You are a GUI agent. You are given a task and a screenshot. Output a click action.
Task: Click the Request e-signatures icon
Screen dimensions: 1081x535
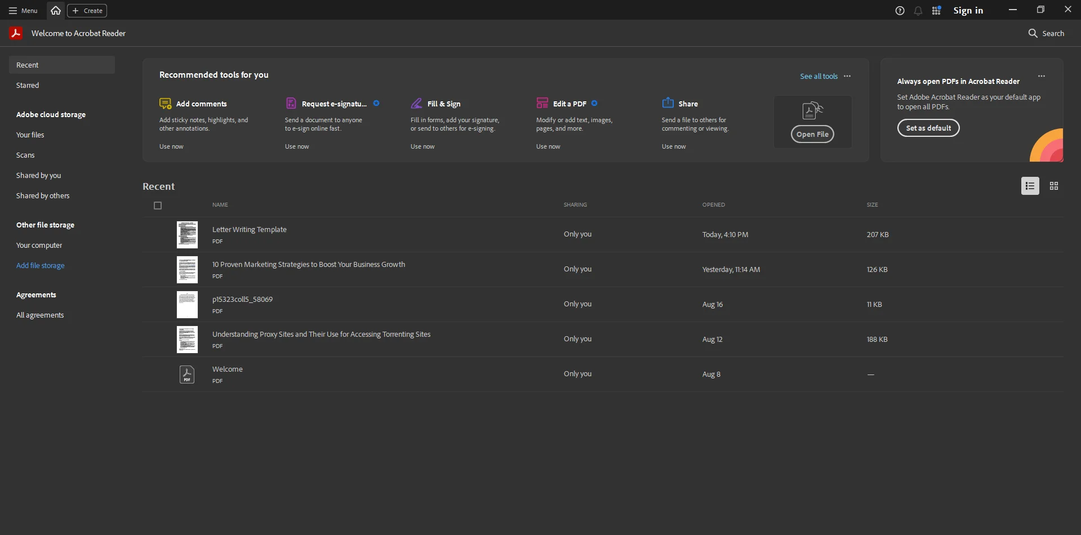pos(291,103)
